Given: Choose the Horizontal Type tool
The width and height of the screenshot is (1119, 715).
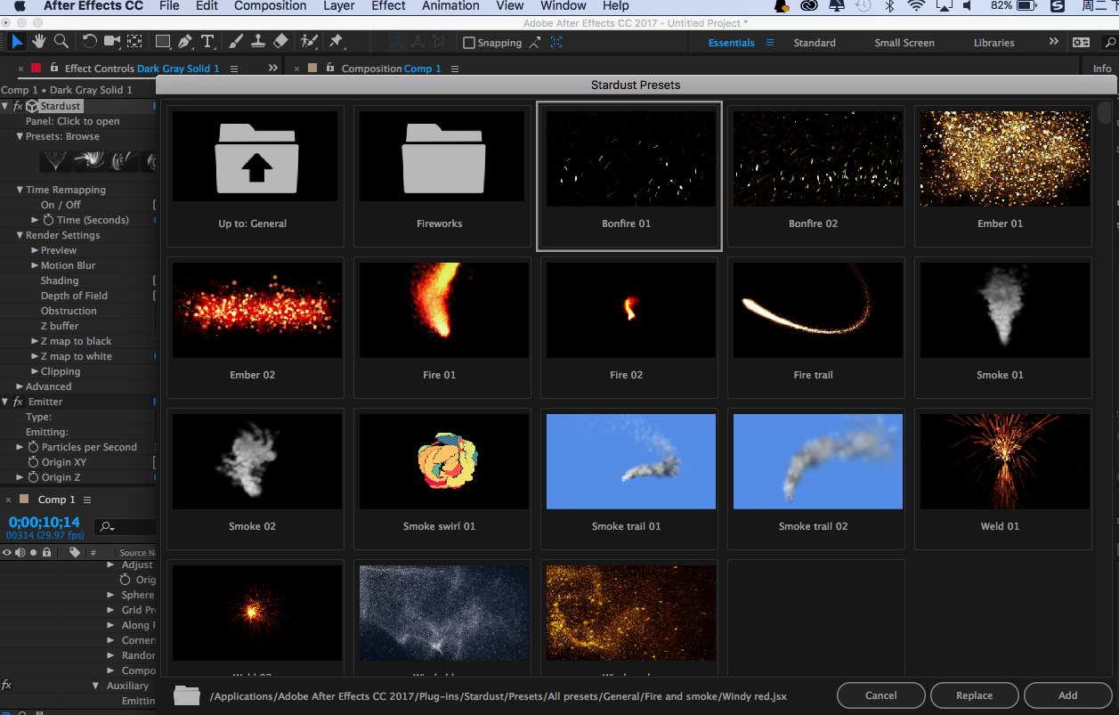Looking at the screenshot, I should [x=207, y=41].
